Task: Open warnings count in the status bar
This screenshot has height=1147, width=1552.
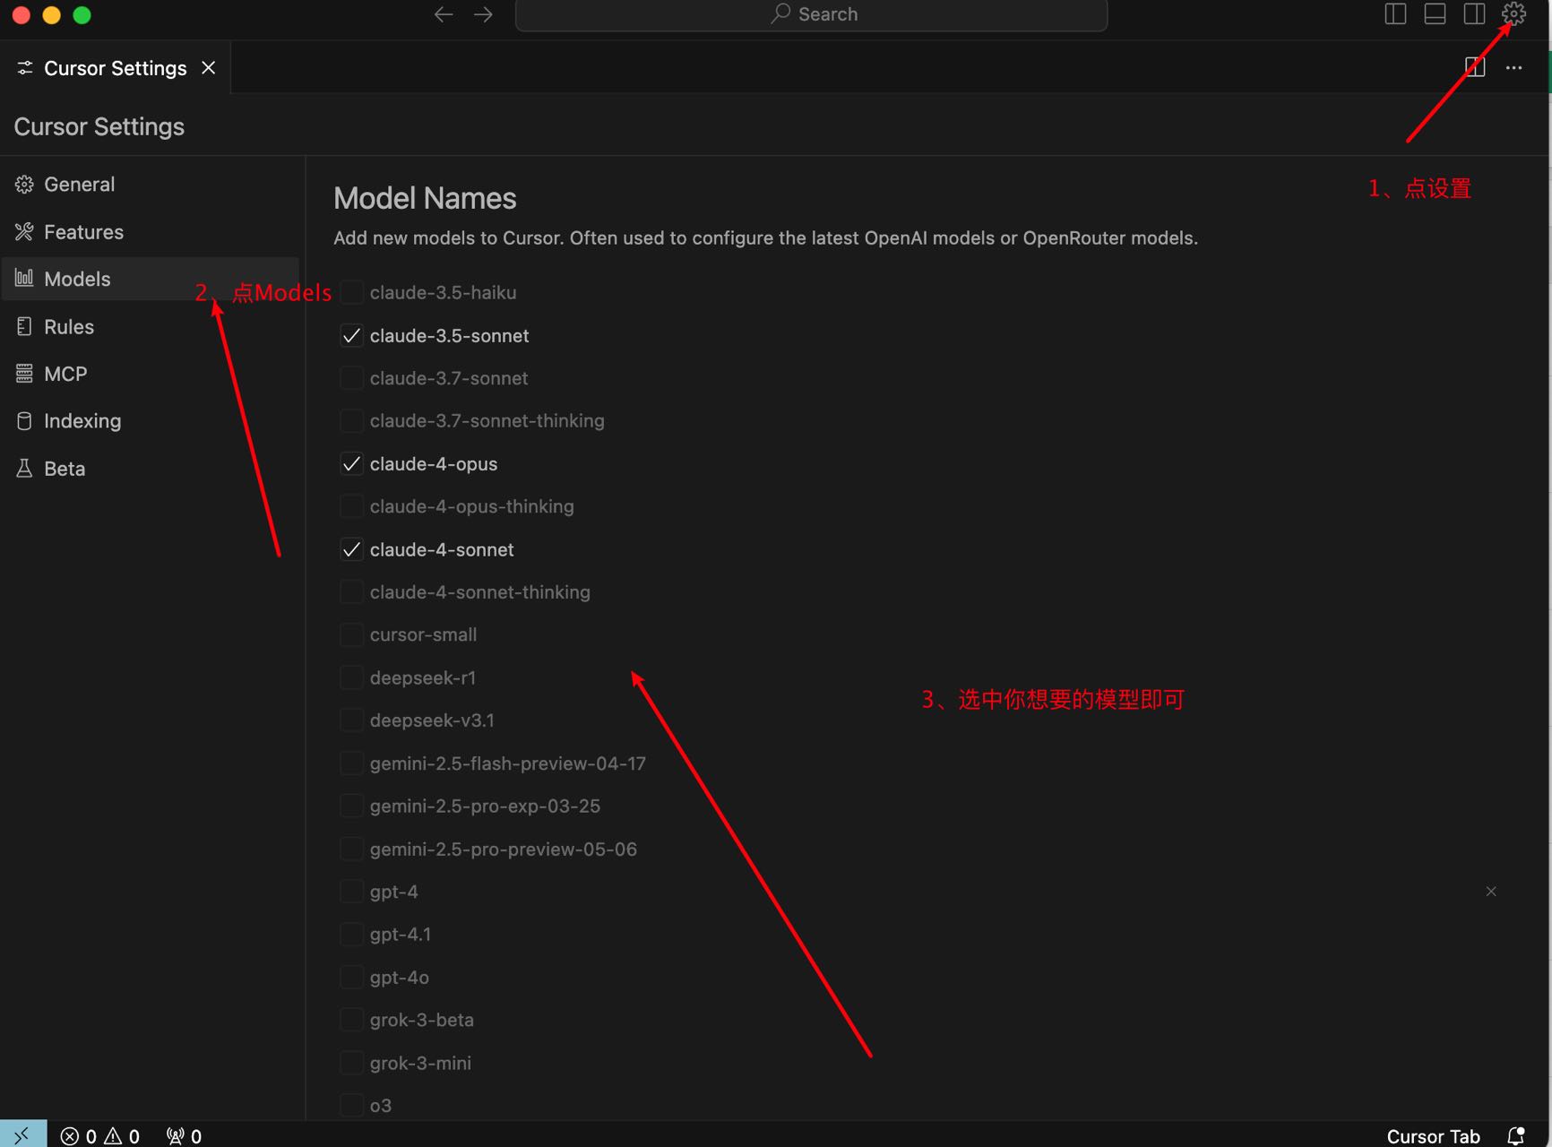Action: pyautogui.click(x=123, y=1136)
